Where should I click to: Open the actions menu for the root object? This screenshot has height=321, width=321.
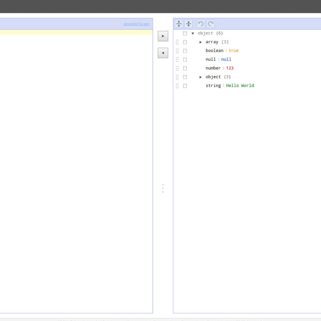click(185, 33)
